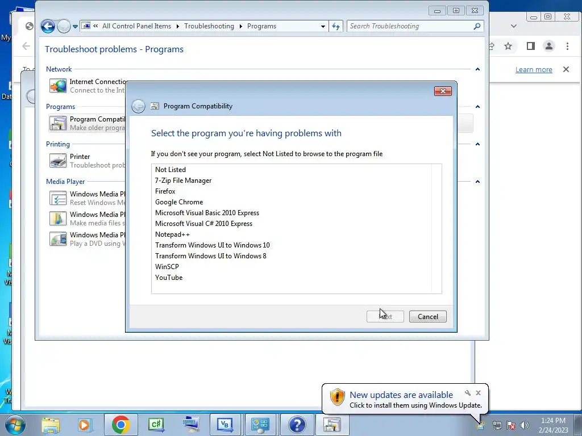This screenshot has height=436, width=582.
Task: Collapse the Printing section
Action: pos(477,144)
